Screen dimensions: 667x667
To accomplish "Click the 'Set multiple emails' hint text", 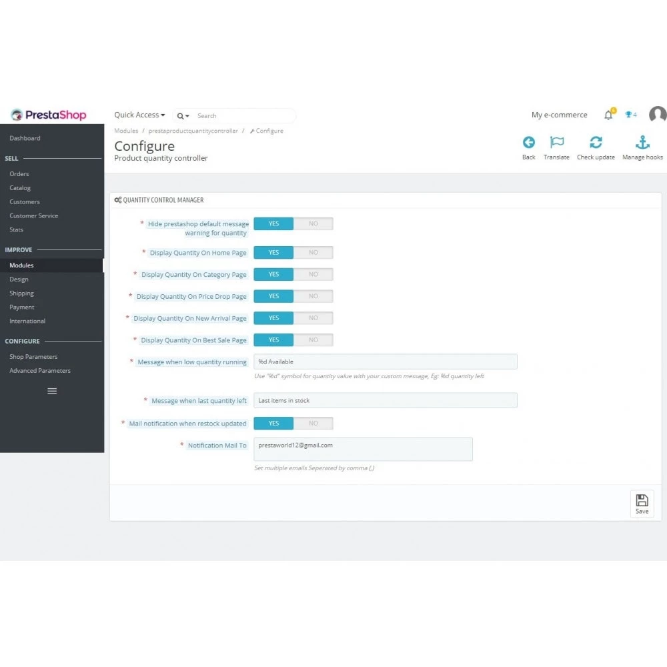I will point(314,468).
